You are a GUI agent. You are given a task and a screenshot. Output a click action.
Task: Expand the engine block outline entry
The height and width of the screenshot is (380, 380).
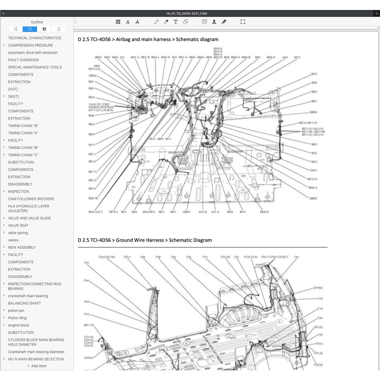point(4,325)
